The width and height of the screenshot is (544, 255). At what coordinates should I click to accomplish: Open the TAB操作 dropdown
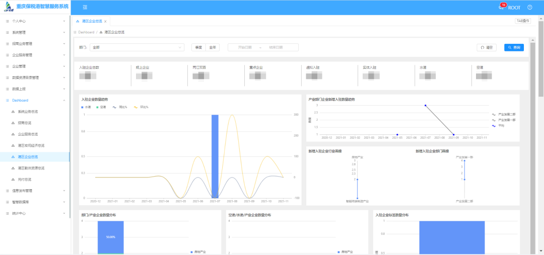[x=522, y=21]
